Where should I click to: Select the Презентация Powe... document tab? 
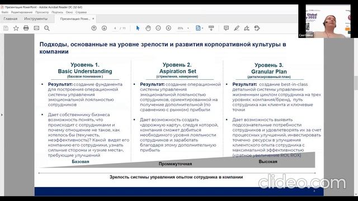[x=75, y=18]
